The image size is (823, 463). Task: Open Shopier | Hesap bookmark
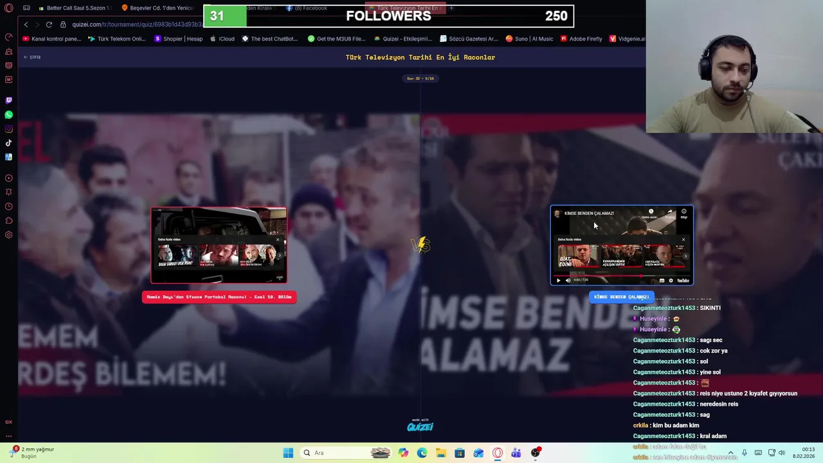178,39
